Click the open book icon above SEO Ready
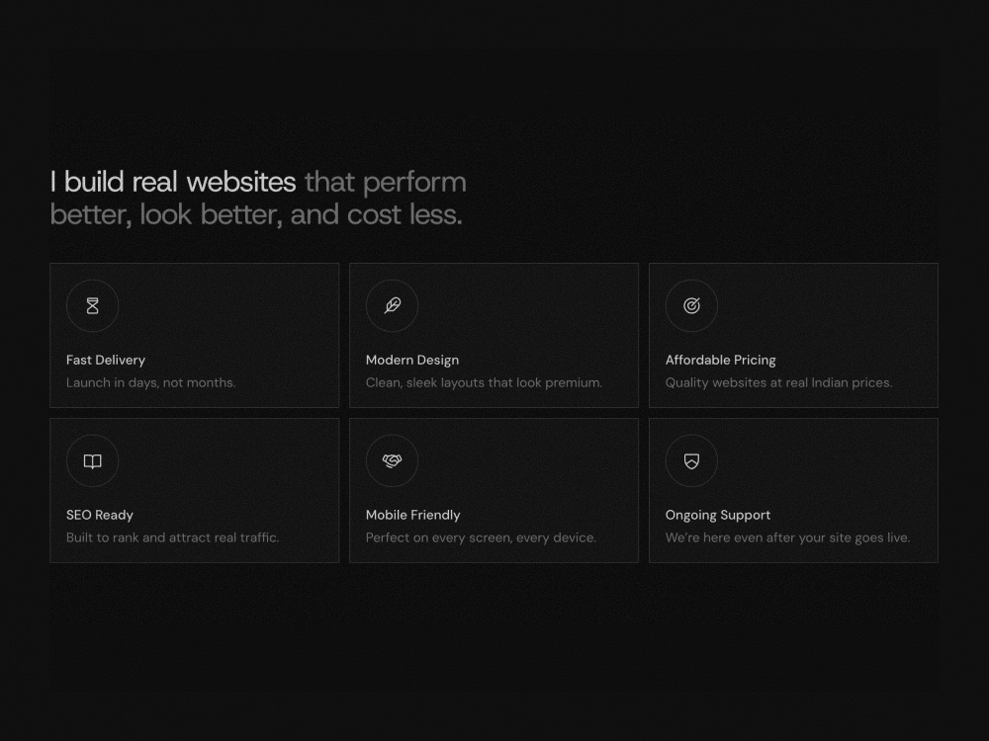Image resolution: width=989 pixels, height=741 pixels. (x=93, y=461)
